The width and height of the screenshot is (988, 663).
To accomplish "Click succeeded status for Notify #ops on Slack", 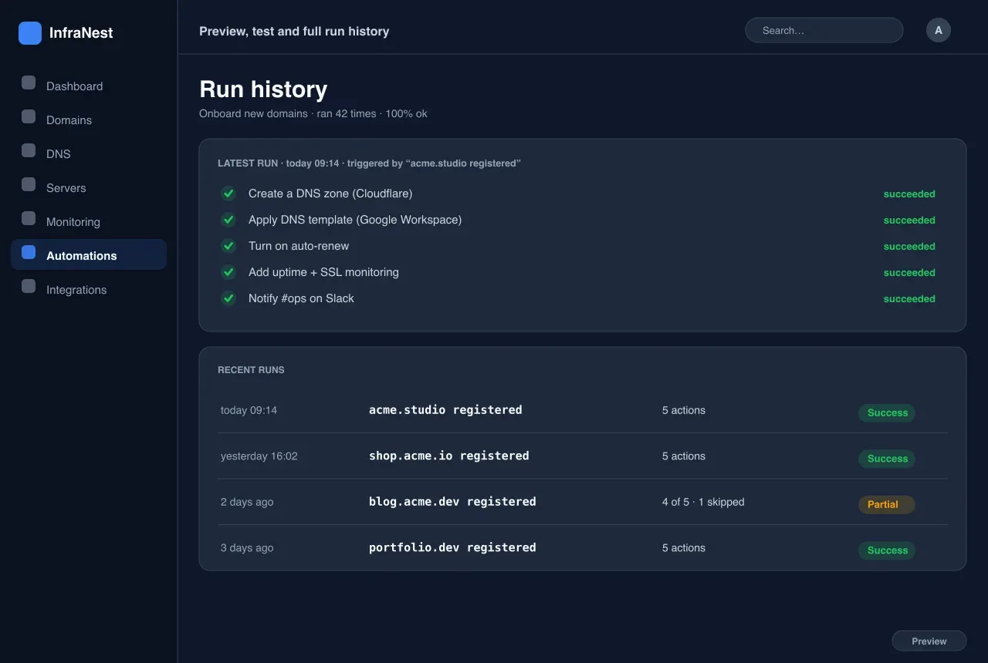I will [x=909, y=299].
